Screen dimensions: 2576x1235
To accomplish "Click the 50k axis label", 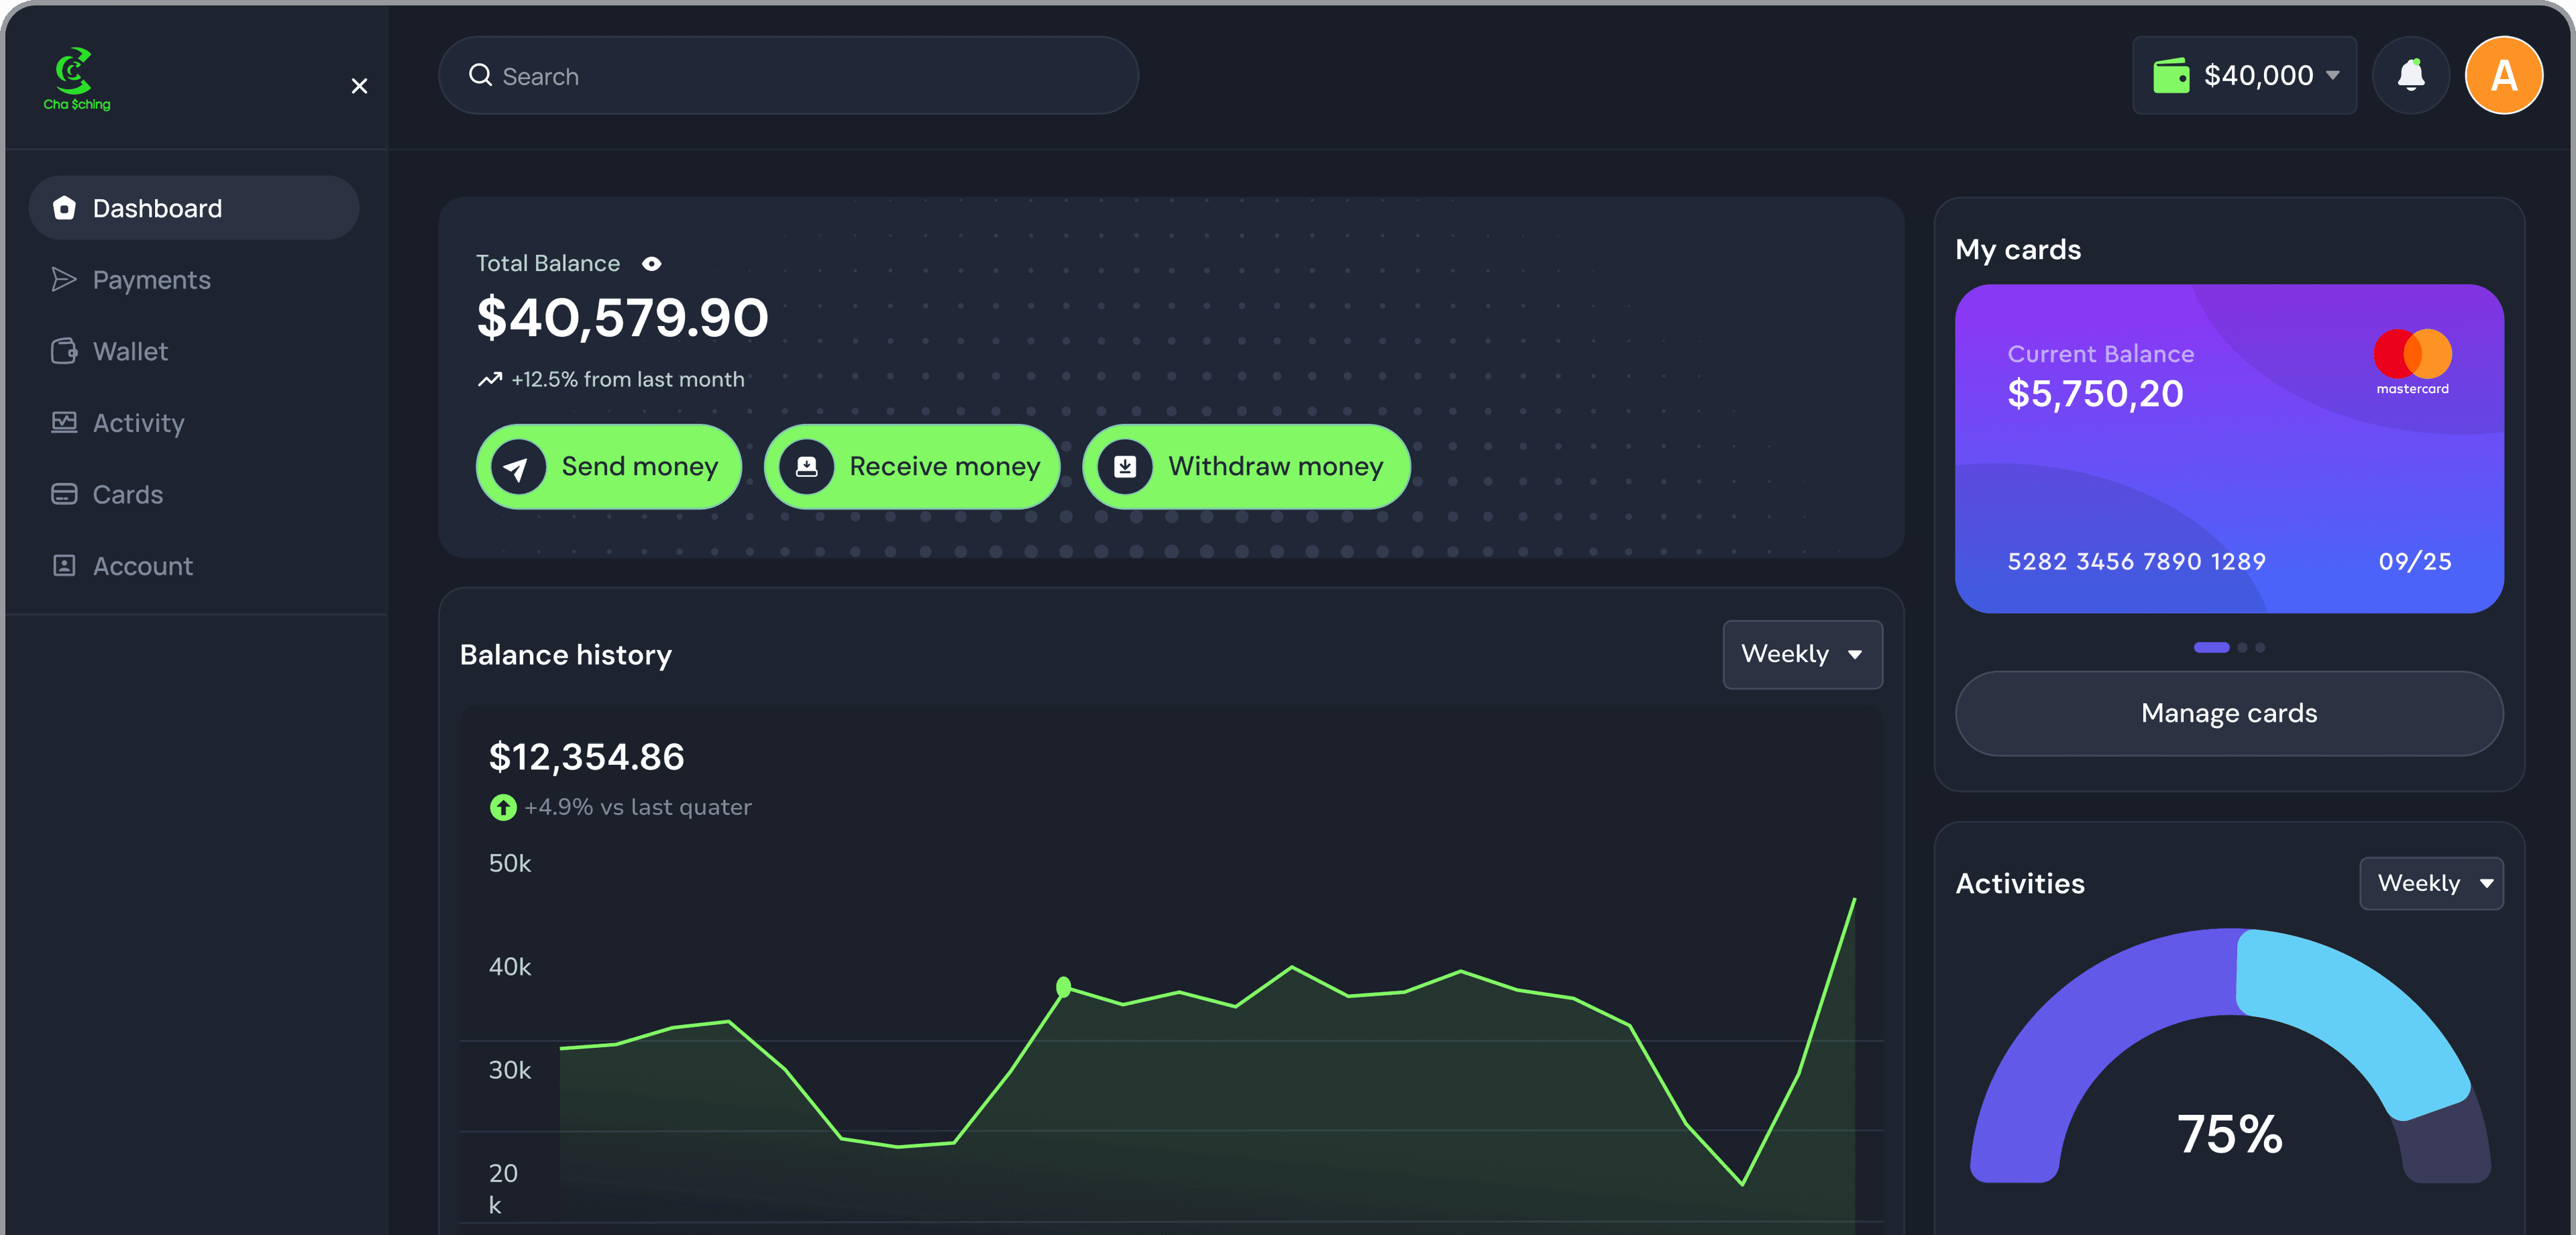I will coord(510,864).
